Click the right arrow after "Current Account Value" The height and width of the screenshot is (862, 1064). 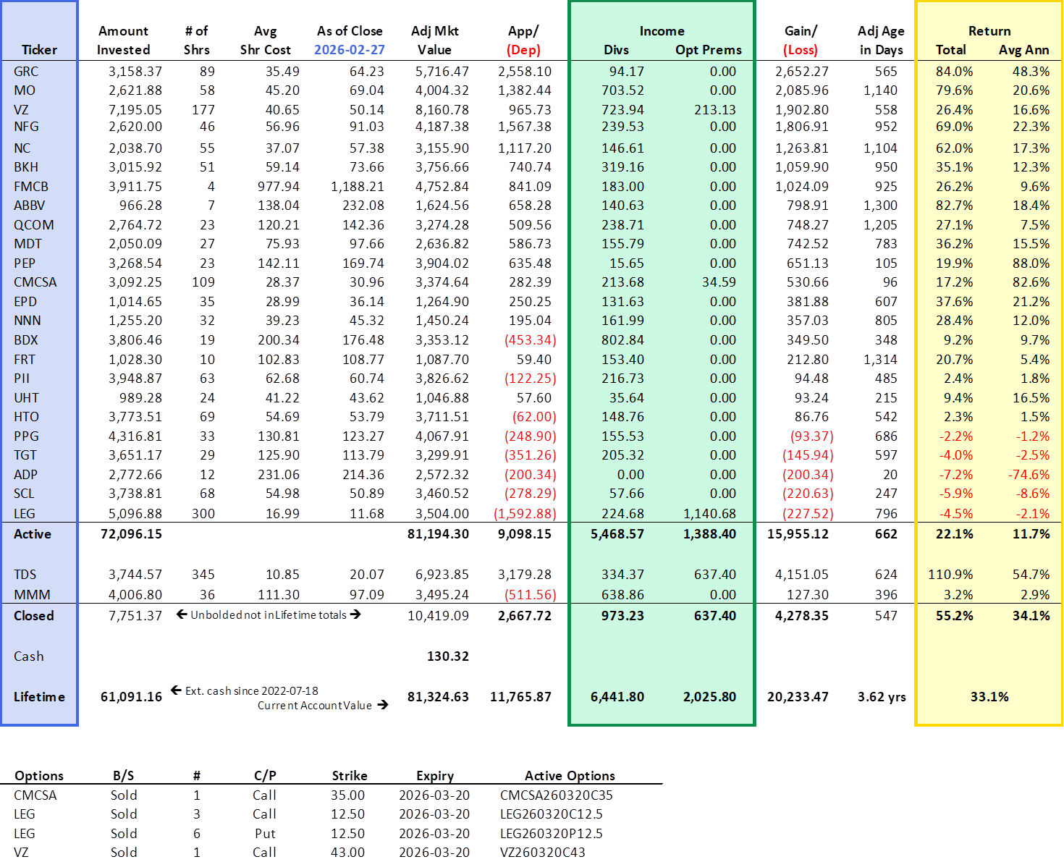pyautogui.click(x=383, y=705)
